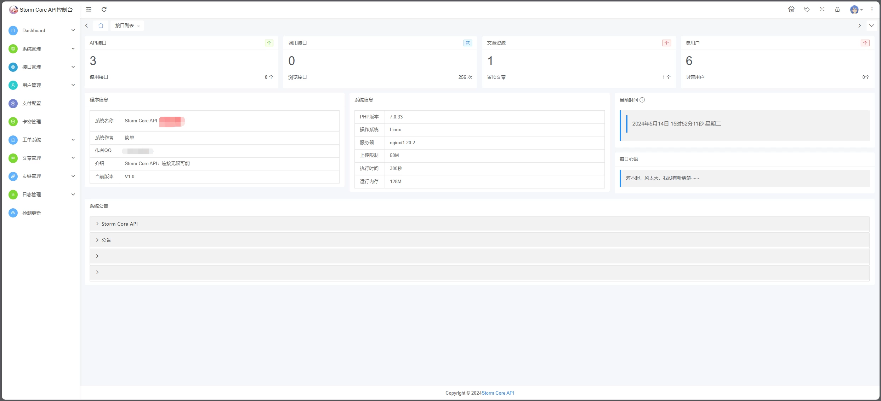Click the Storm Core API footer link
881x401 pixels.
[498, 393]
